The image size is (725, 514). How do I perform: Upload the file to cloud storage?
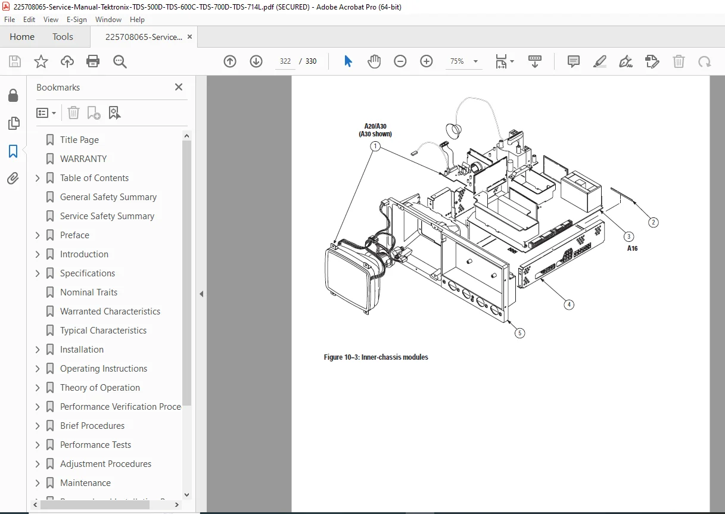pyautogui.click(x=67, y=61)
